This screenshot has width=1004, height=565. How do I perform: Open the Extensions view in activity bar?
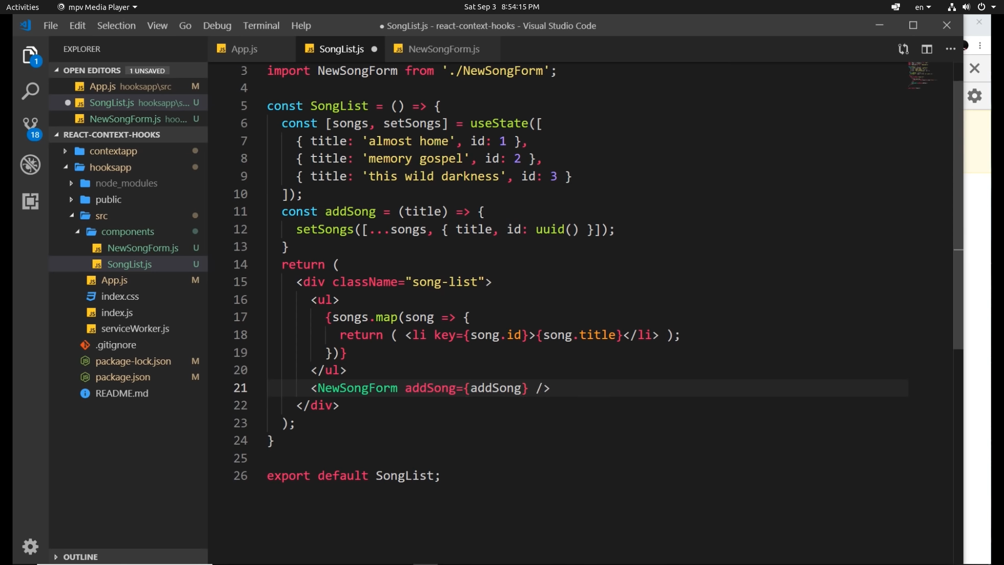(30, 201)
